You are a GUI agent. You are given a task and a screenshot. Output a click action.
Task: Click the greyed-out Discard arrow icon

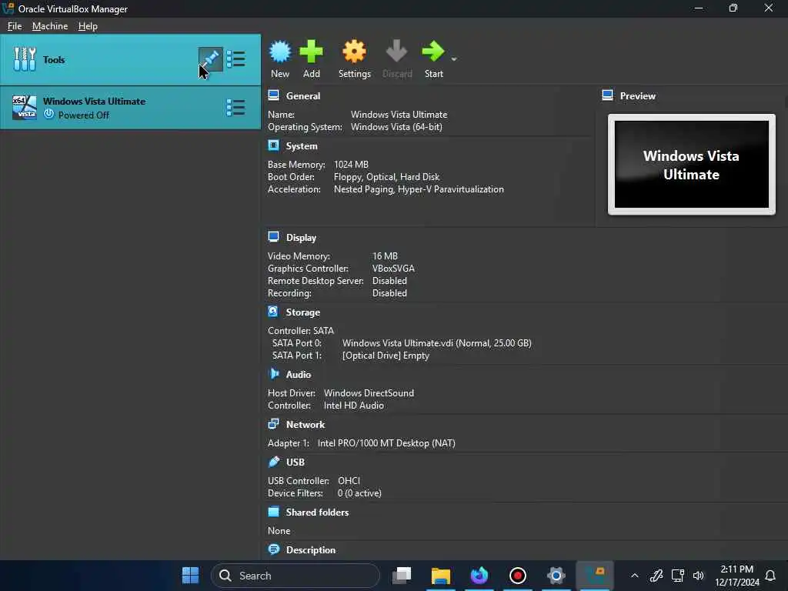click(396, 52)
